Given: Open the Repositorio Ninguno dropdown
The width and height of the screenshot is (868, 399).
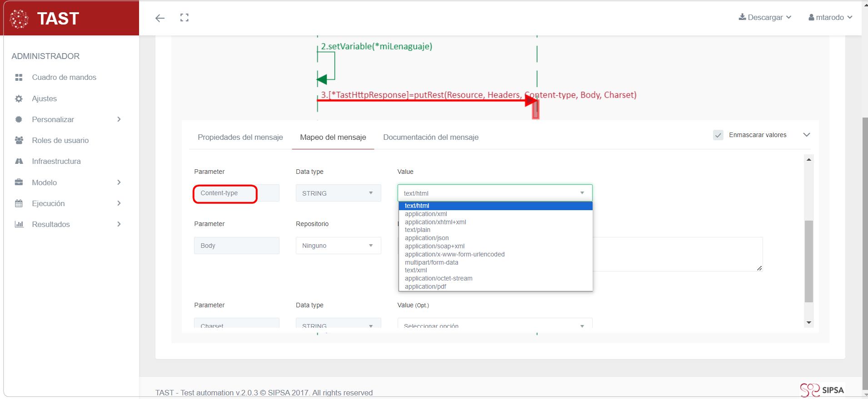Looking at the screenshot, I should pos(338,246).
